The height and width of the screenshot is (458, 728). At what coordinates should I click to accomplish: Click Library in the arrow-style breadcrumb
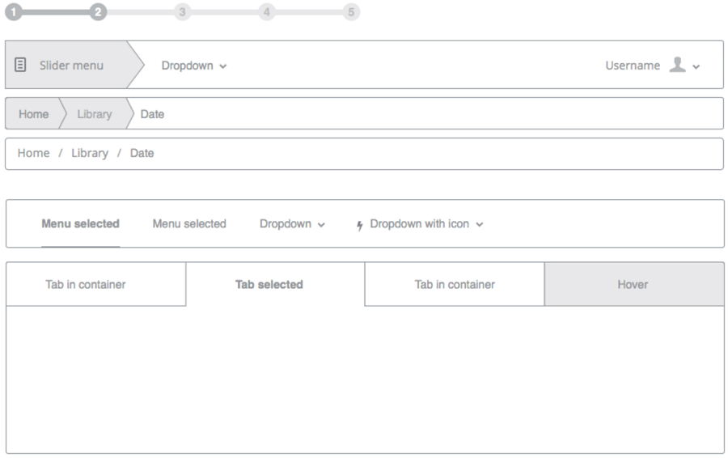coord(94,114)
